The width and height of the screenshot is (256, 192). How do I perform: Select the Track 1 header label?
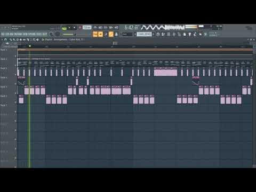point(4,50)
